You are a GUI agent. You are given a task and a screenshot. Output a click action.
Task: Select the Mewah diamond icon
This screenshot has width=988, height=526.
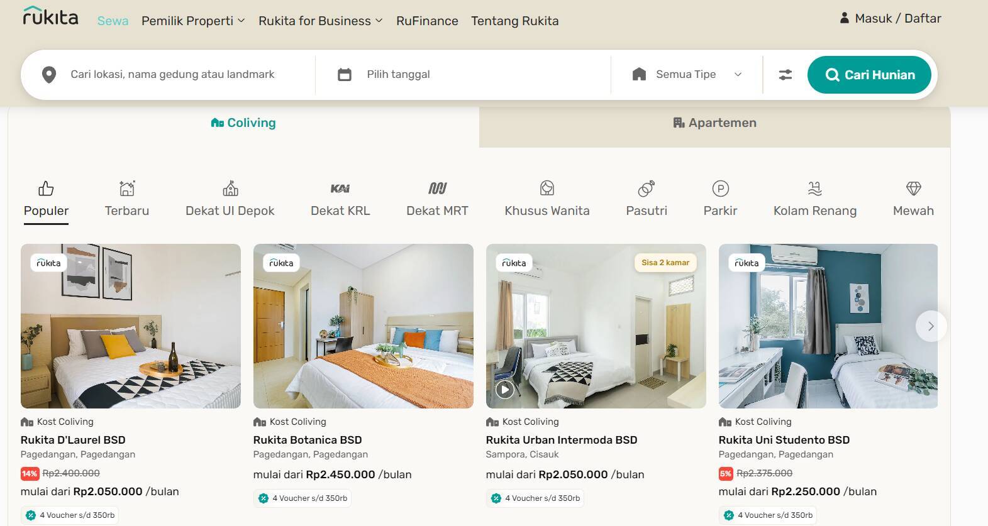913,188
